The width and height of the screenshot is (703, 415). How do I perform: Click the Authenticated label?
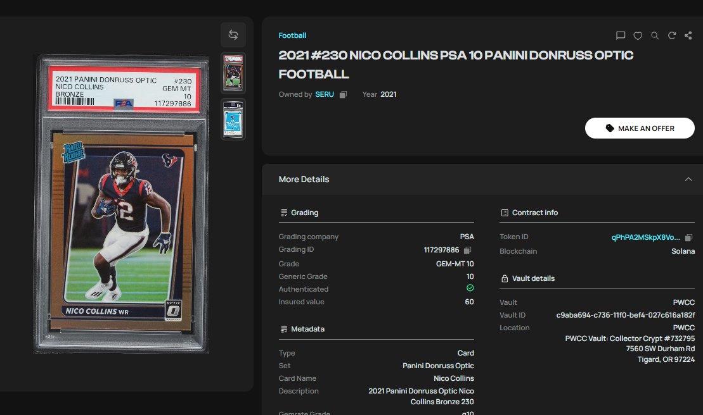point(304,289)
